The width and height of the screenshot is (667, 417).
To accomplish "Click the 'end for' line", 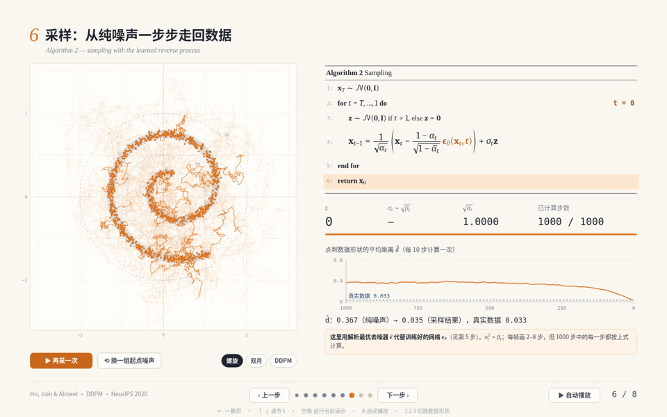I will click(x=481, y=165).
